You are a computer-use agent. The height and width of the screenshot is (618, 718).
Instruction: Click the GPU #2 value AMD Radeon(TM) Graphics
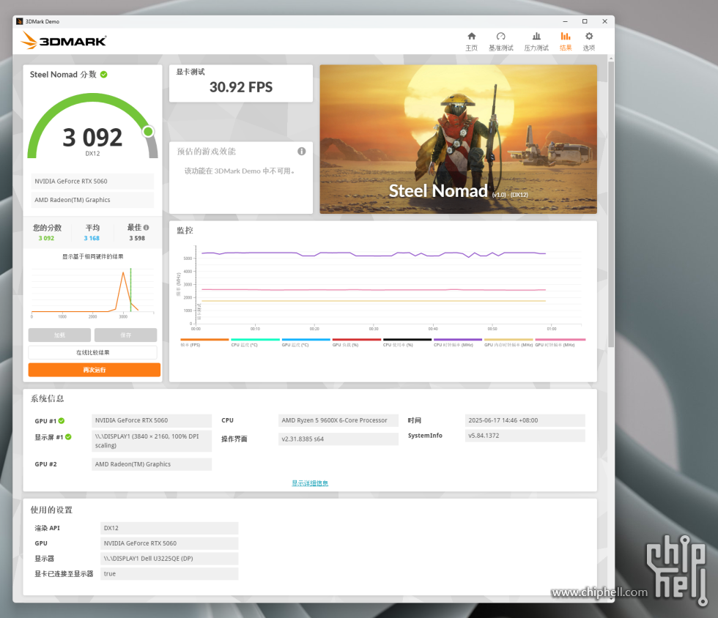click(x=152, y=464)
